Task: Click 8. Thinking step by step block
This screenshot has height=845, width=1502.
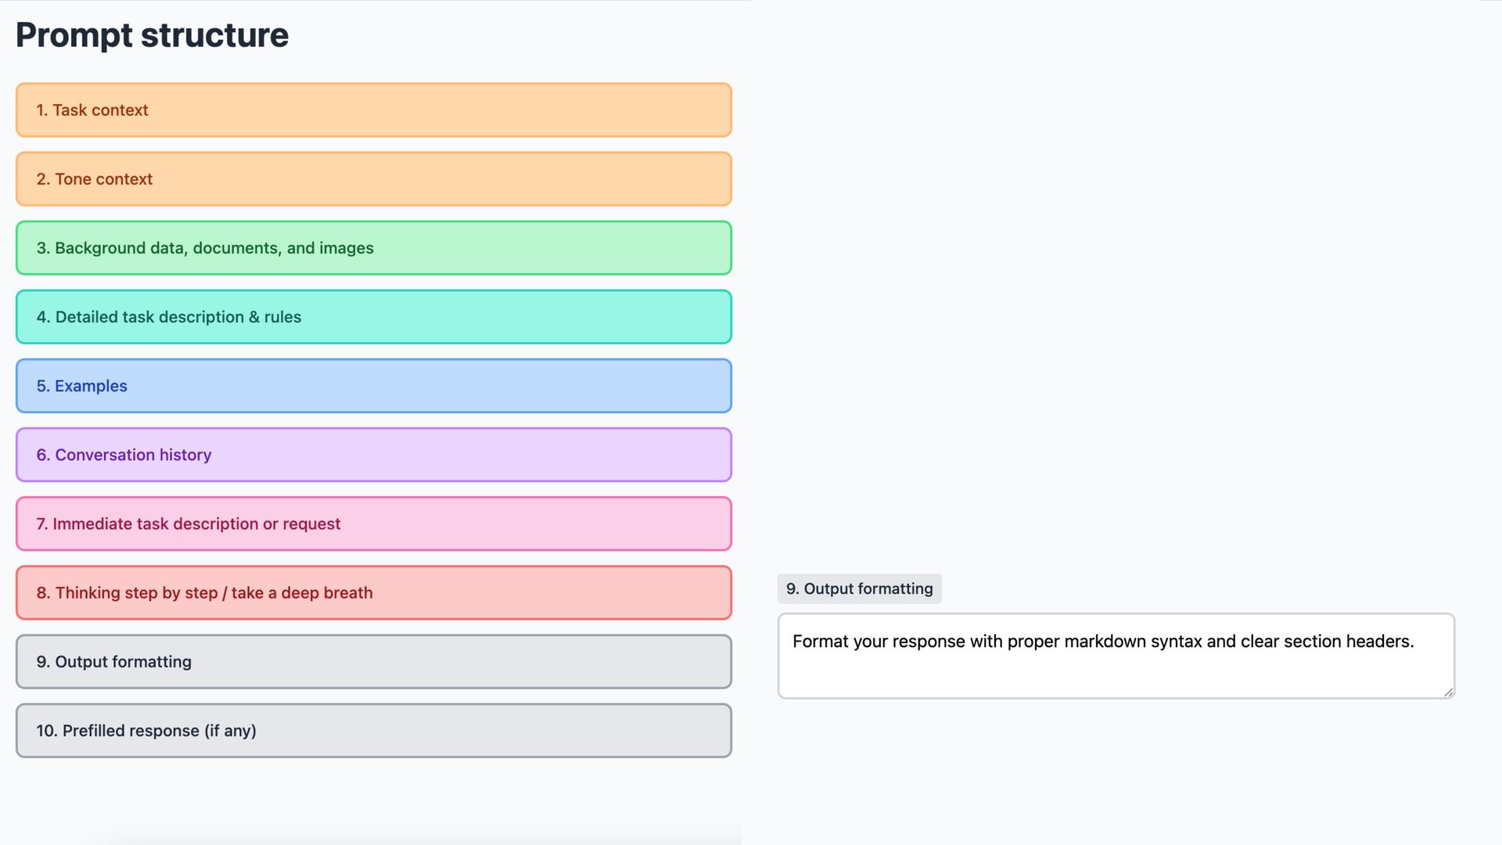Action: coord(374,592)
